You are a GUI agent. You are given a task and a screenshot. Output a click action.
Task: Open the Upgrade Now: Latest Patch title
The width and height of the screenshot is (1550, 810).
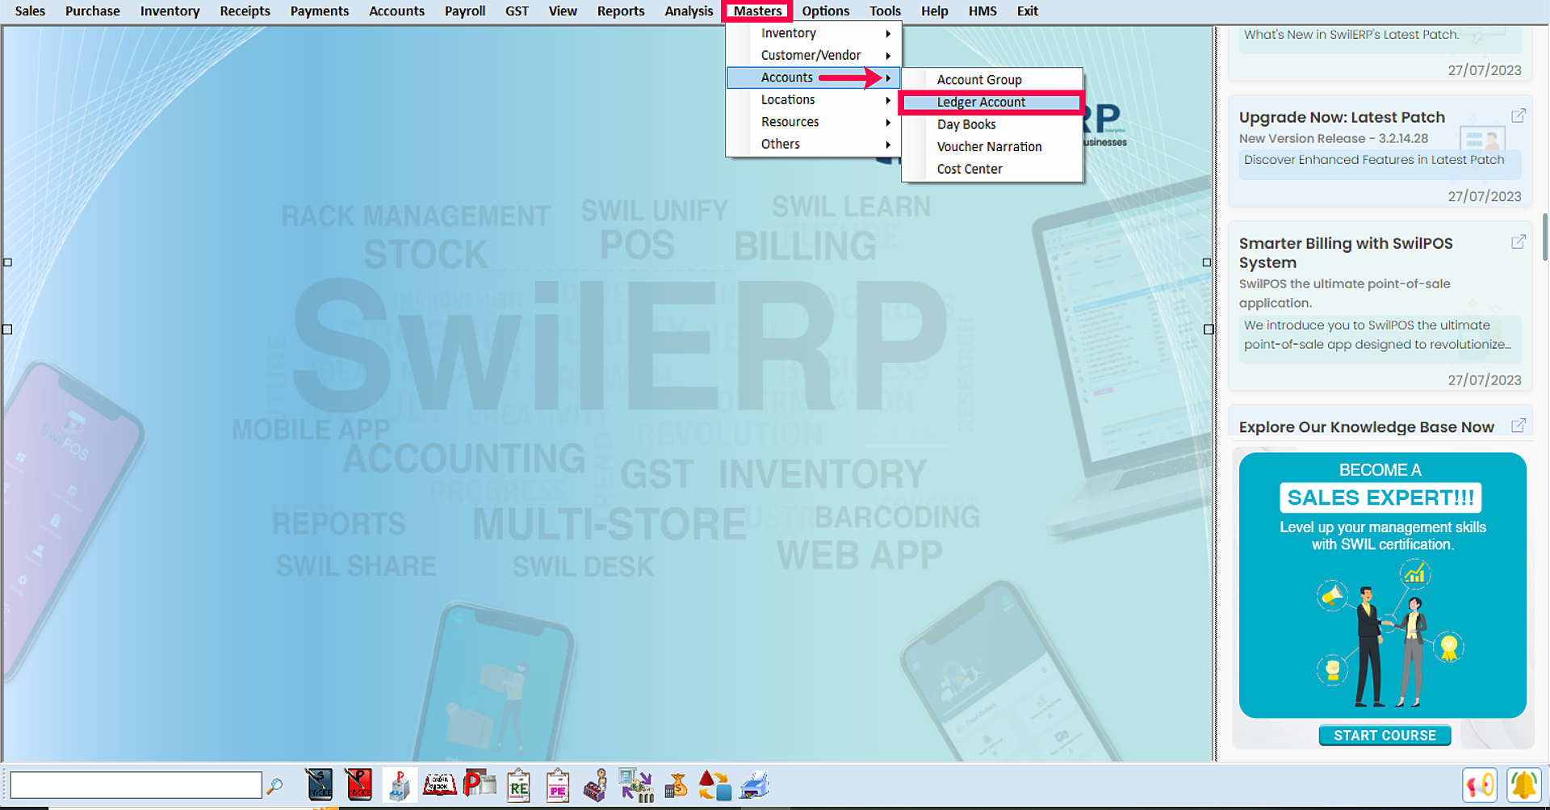pos(1342,117)
